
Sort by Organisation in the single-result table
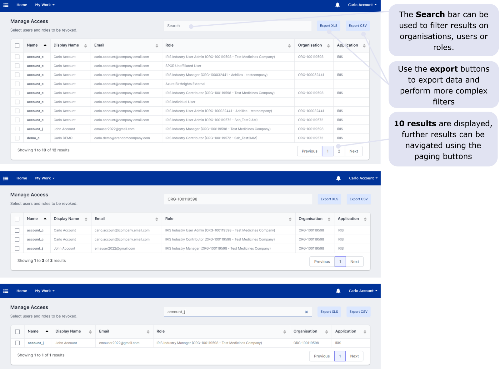326,332
